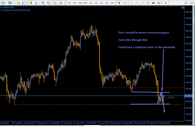Zoom out on the chart
The height and width of the screenshot is (126, 195).
pyautogui.click(x=48, y=3)
